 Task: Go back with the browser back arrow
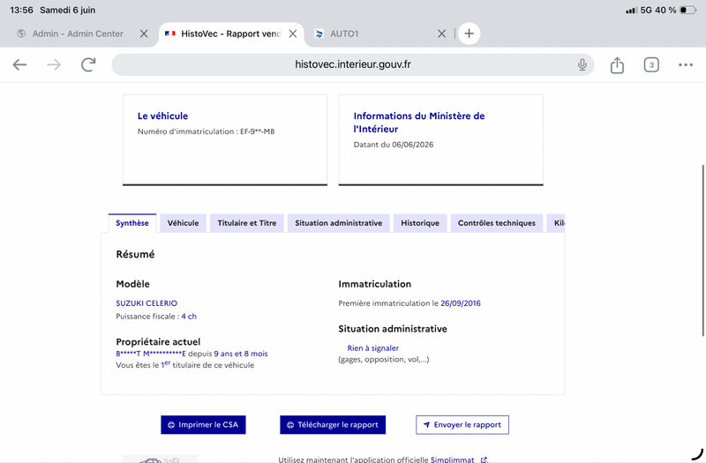[19, 64]
